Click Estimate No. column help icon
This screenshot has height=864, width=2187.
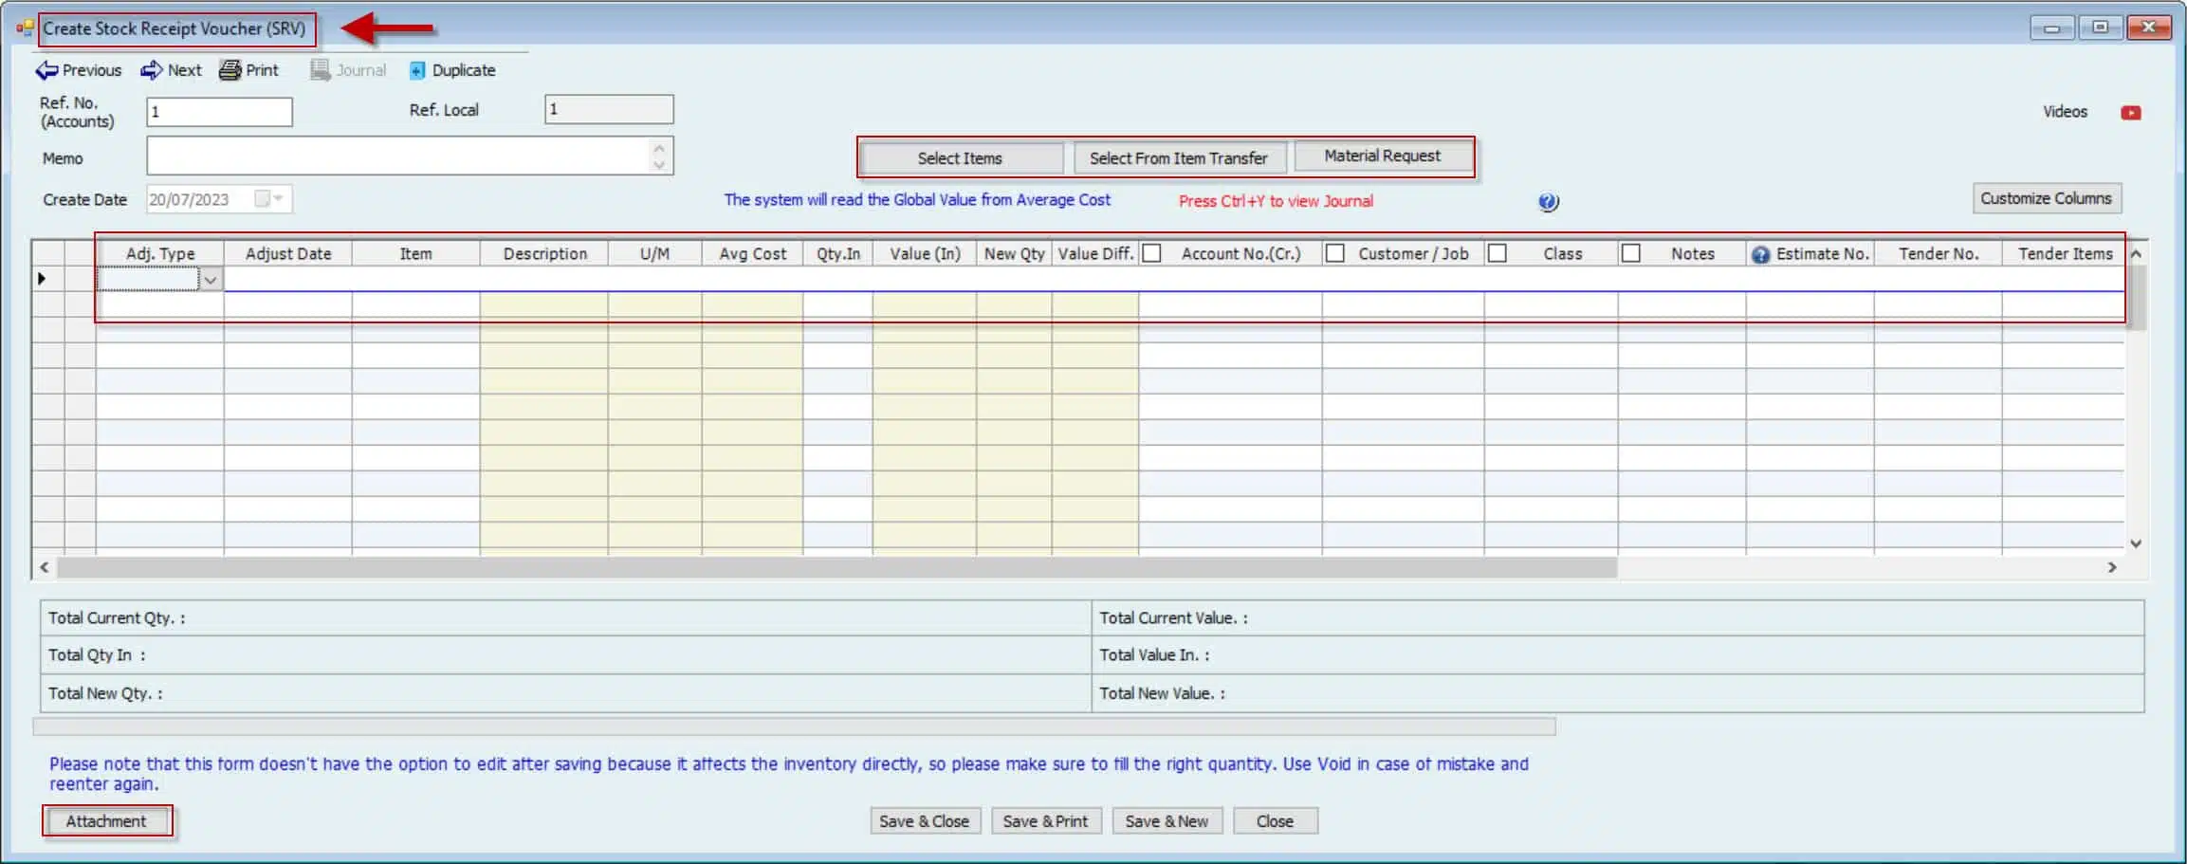click(x=1760, y=254)
